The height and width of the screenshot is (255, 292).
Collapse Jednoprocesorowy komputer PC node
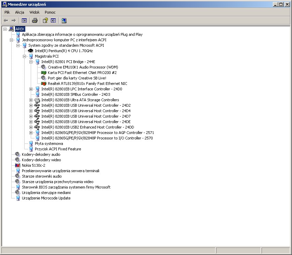point(12,40)
